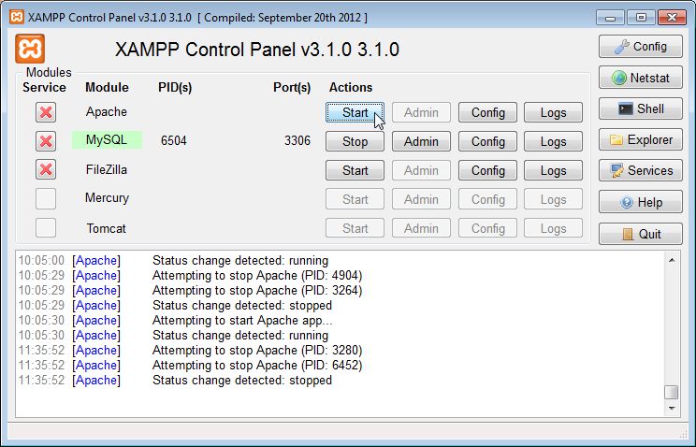The height and width of the screenshot is (447, 696).
Task: Click the Apache module label
Action: (107, 111)
